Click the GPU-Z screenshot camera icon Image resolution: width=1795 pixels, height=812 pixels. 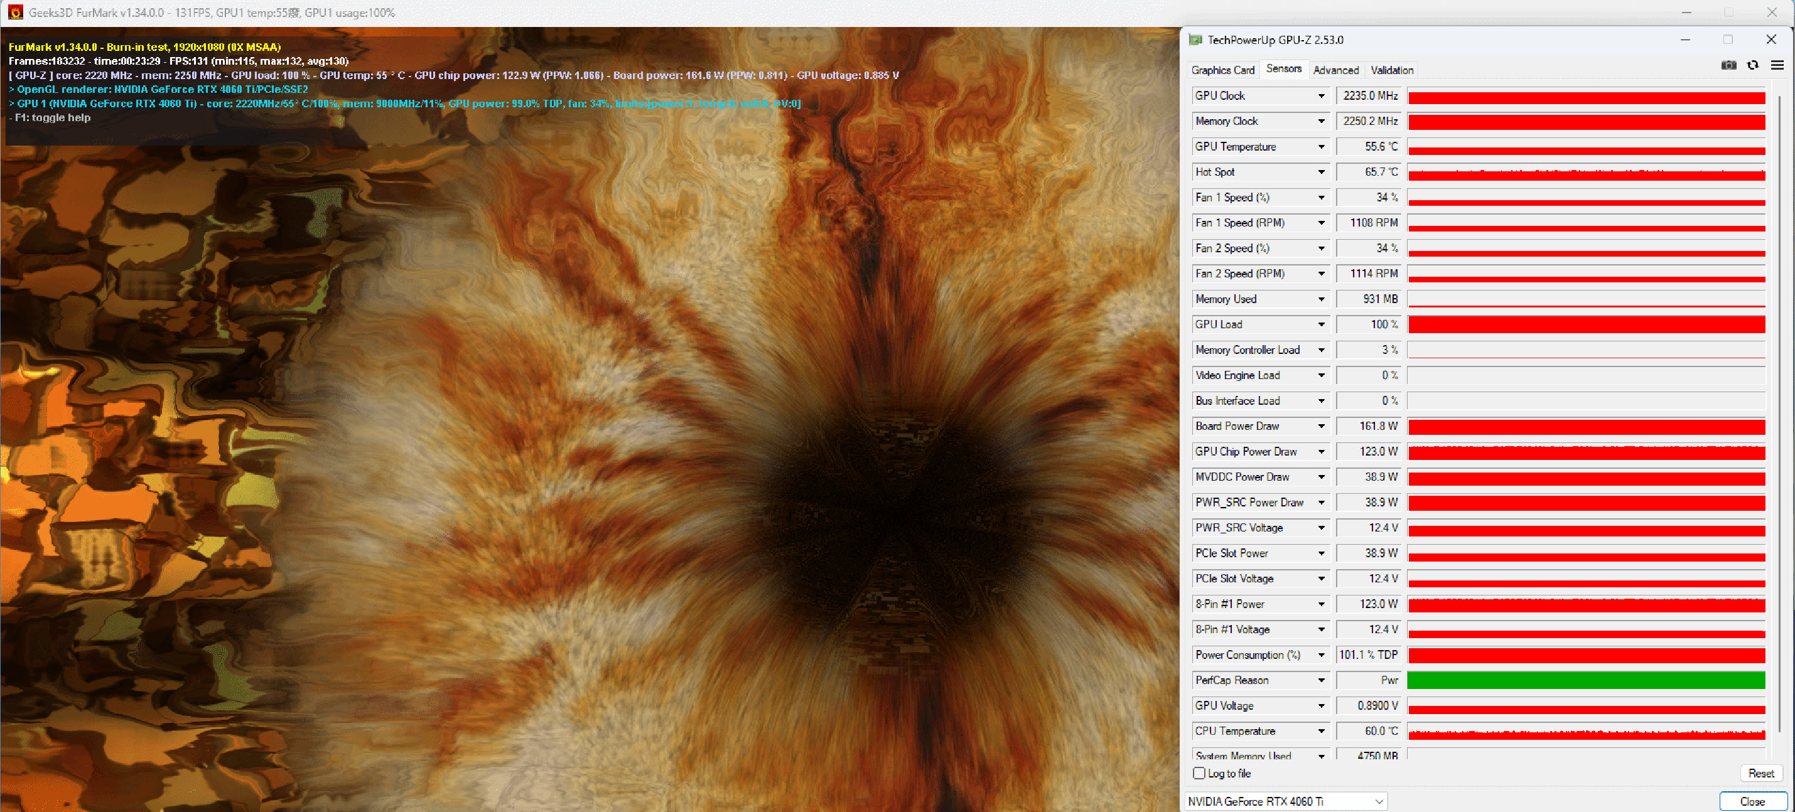[x=1728, y=65]
